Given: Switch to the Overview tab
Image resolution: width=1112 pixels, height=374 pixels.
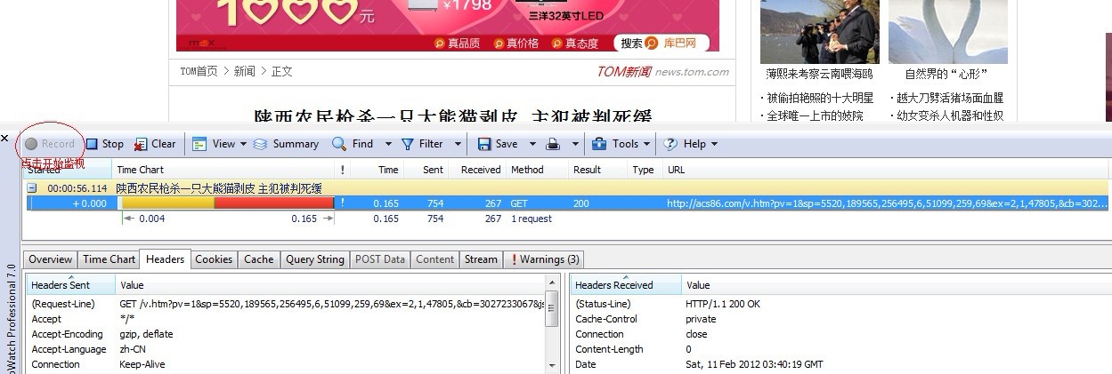Looking at the screenshot, I should 50,259.
